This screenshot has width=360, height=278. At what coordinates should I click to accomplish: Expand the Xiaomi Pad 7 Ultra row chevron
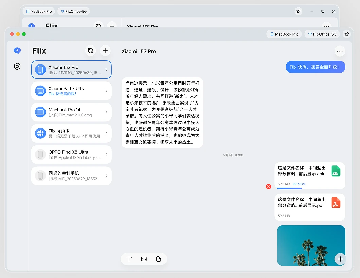click(107, 91)
